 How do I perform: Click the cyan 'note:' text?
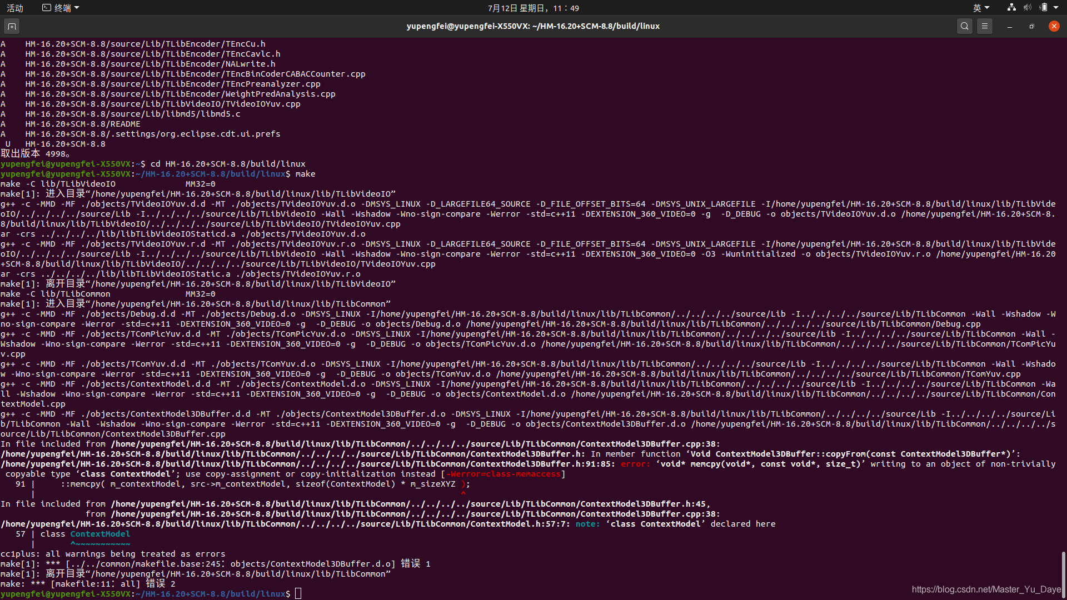(587, 524)
